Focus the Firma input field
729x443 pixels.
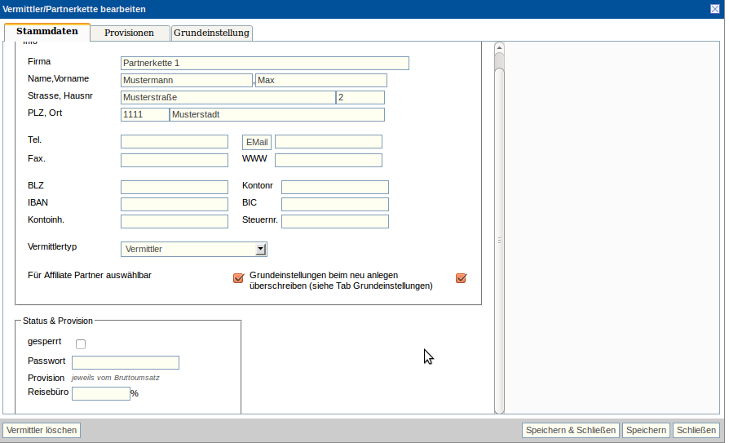point(264,64)
